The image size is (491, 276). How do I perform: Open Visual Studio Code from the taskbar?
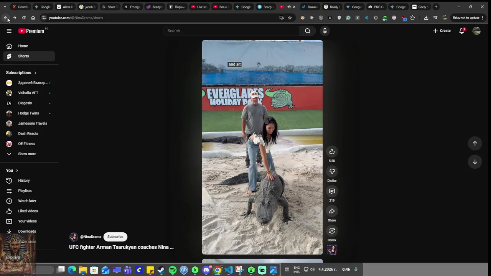pyautogui.click(x=229, y=270)
